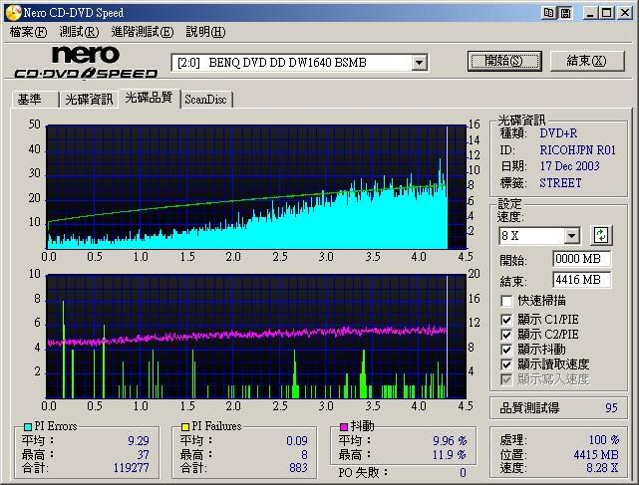Click the position value 4415 MB
Screen dimensions: 639x485
click(596, 454)
